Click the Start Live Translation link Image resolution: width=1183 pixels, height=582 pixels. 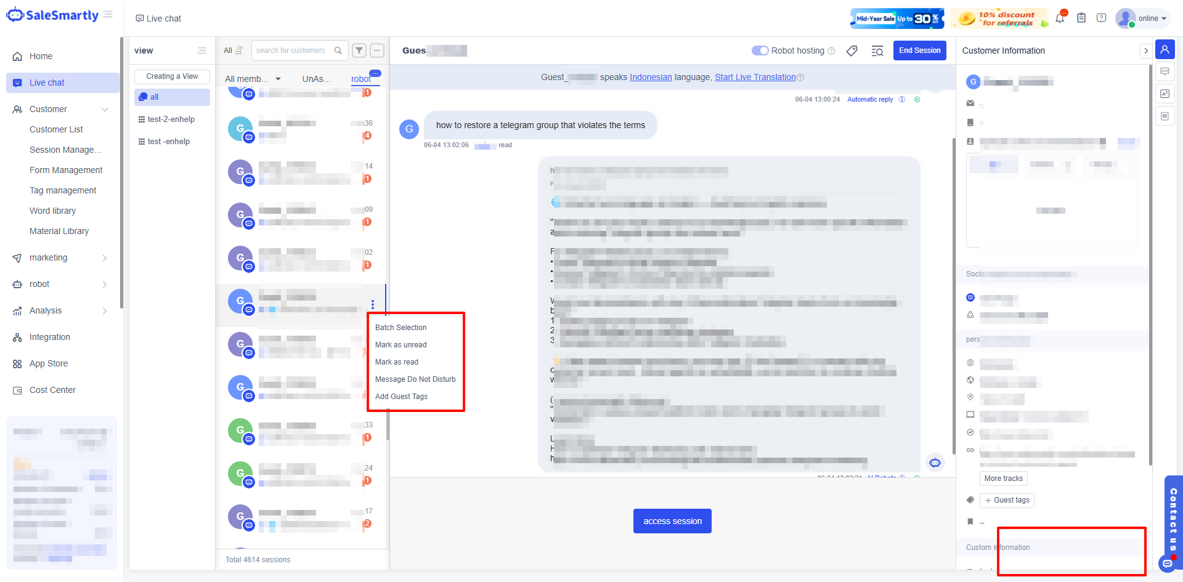point(755,77)
